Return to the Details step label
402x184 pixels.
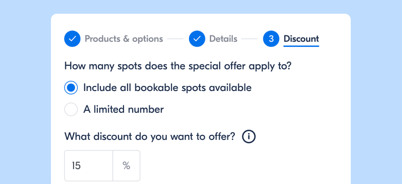(223, 39)
